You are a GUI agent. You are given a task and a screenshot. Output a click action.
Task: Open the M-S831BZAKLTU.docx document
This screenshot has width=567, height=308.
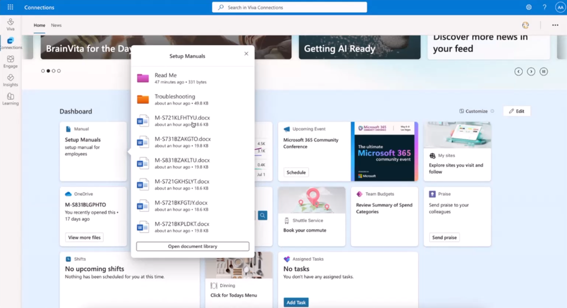pyautogui.click(x=192, y=163)
